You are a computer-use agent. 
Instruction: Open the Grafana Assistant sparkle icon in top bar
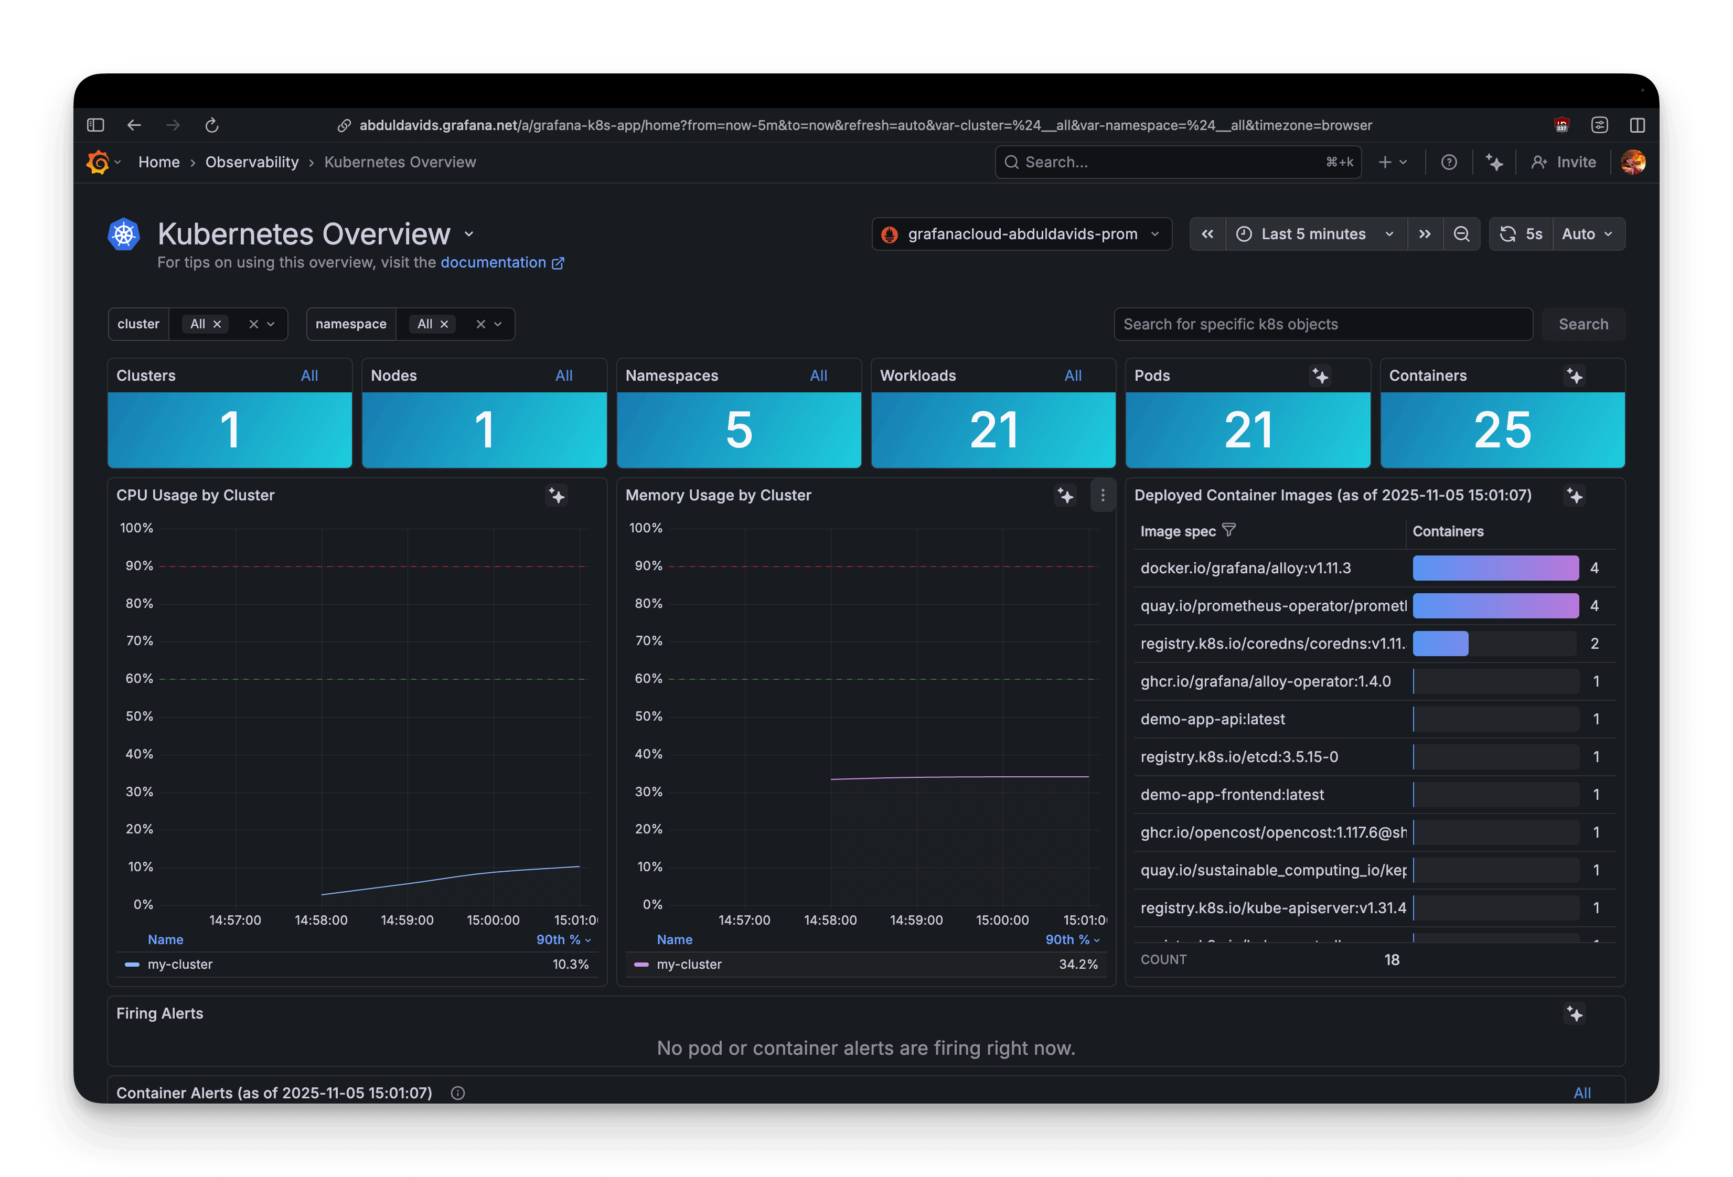[1494, 162]
